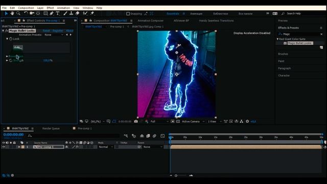
Task: Select the Eraser tool
Action: pos(77,13)
